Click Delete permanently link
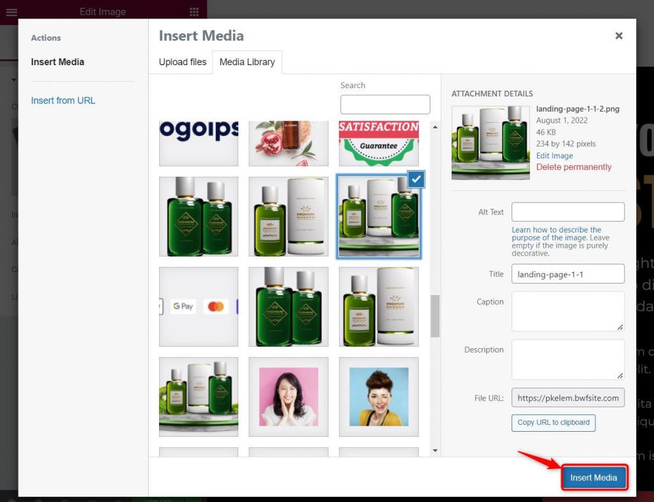Viewport: 654px width, 502px height. pos(574,167)
